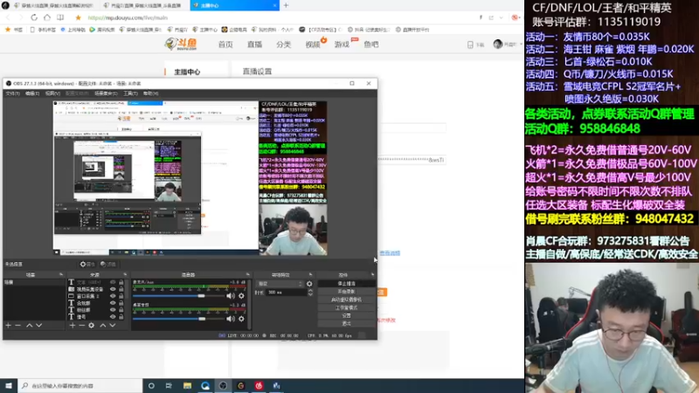Open the OBS Scene Collection menu

(x=106, y=93)
